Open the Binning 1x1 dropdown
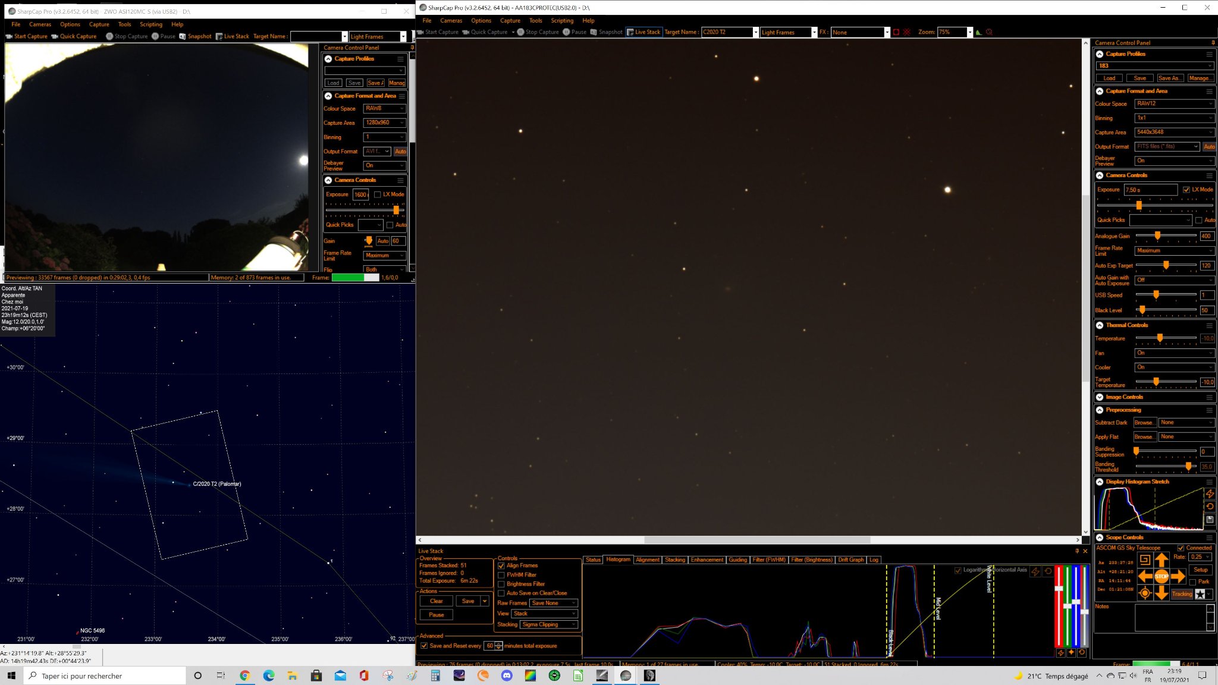This screenshot has height=685, width=1218. pyautogui.click(x=1175, y=118)
